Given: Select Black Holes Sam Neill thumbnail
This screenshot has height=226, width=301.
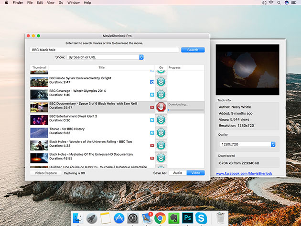Looking at the screenshot, I should [39, 107].
